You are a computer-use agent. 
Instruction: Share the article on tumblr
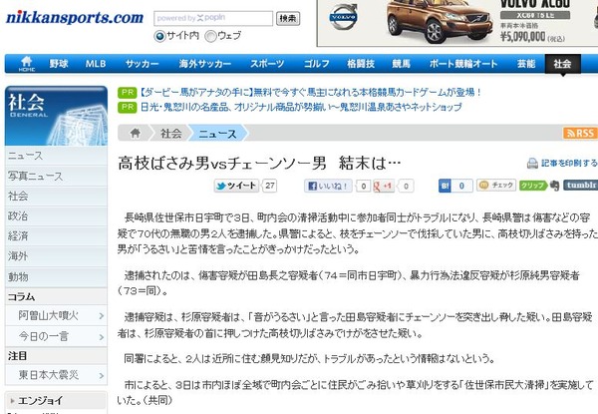click(580, 186)
